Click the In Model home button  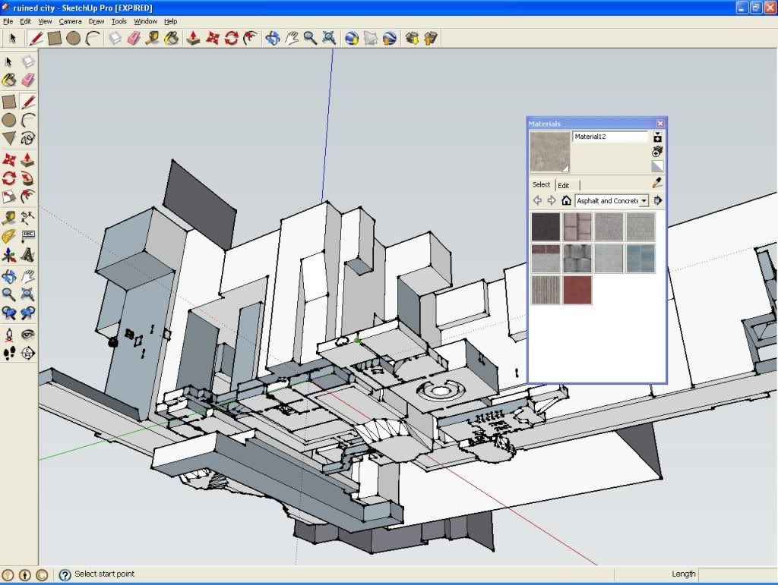point(566,200)
